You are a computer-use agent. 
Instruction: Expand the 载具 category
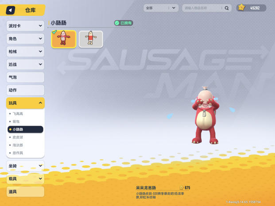pos(25,179)
